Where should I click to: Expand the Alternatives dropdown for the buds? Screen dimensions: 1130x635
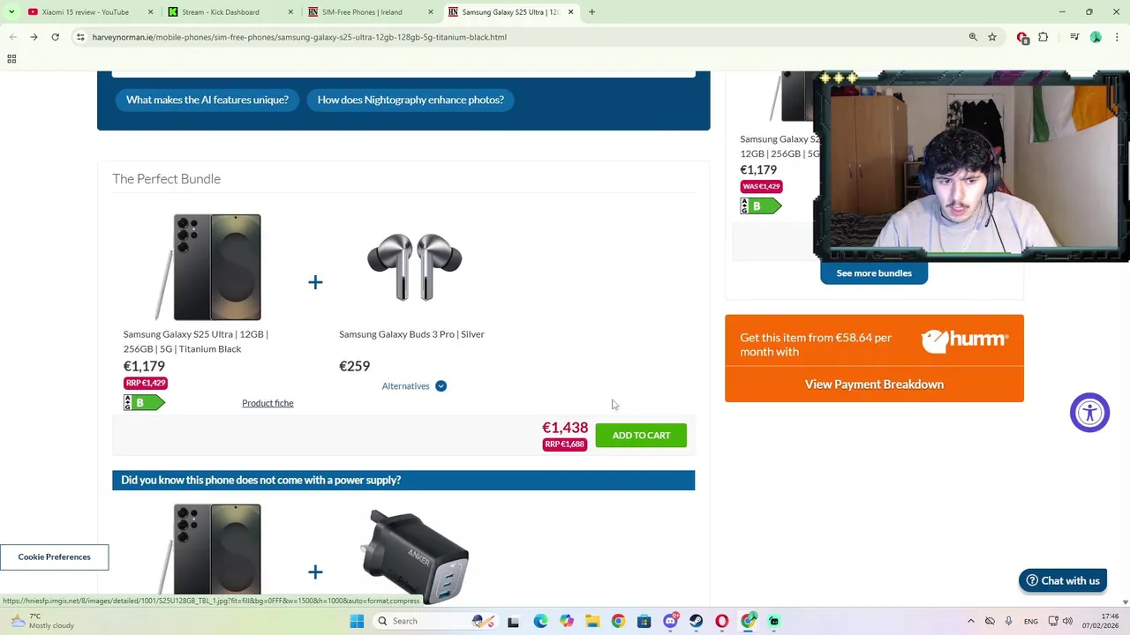(414, 386)
